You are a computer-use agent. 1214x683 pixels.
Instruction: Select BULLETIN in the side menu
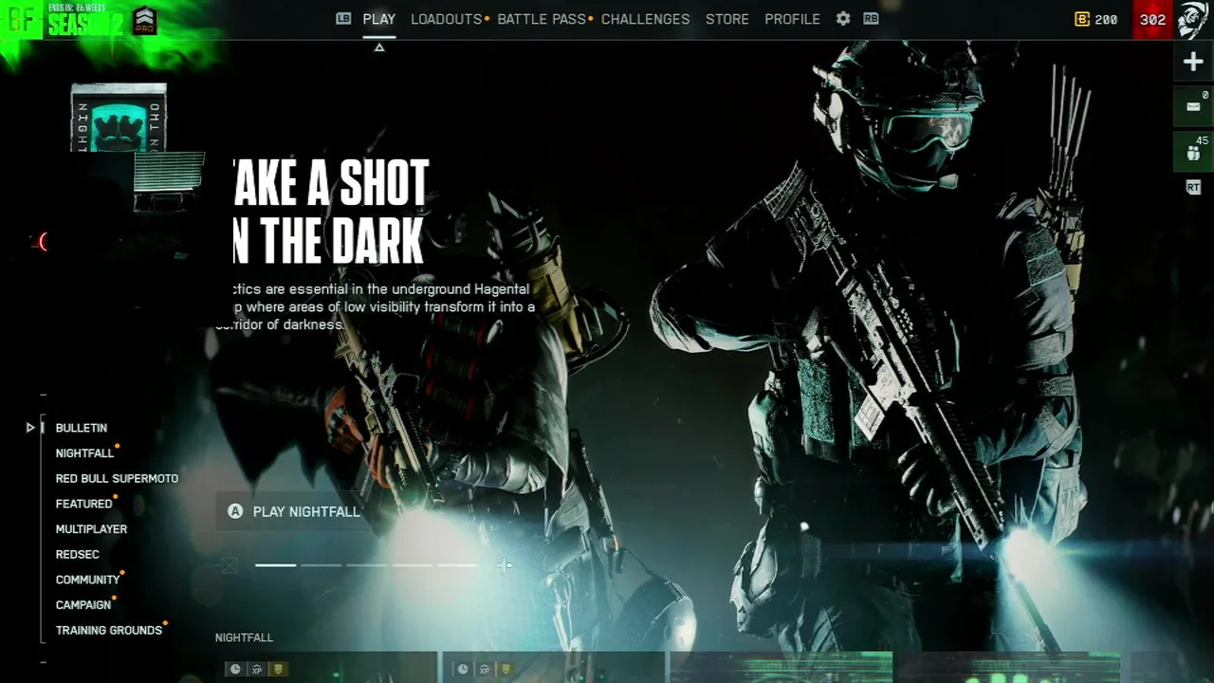[82, 428]
